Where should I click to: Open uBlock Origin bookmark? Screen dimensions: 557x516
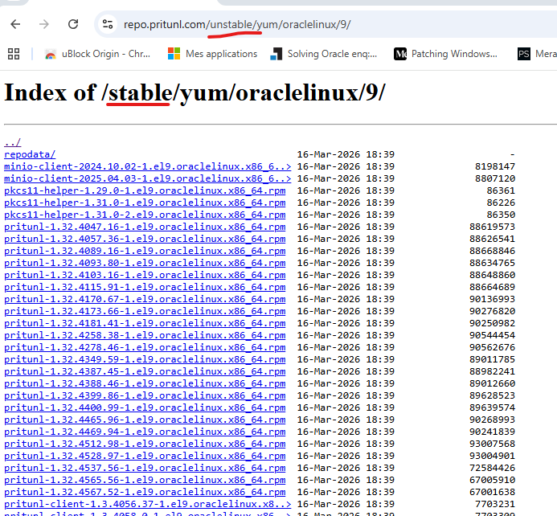tap(98, 54)
